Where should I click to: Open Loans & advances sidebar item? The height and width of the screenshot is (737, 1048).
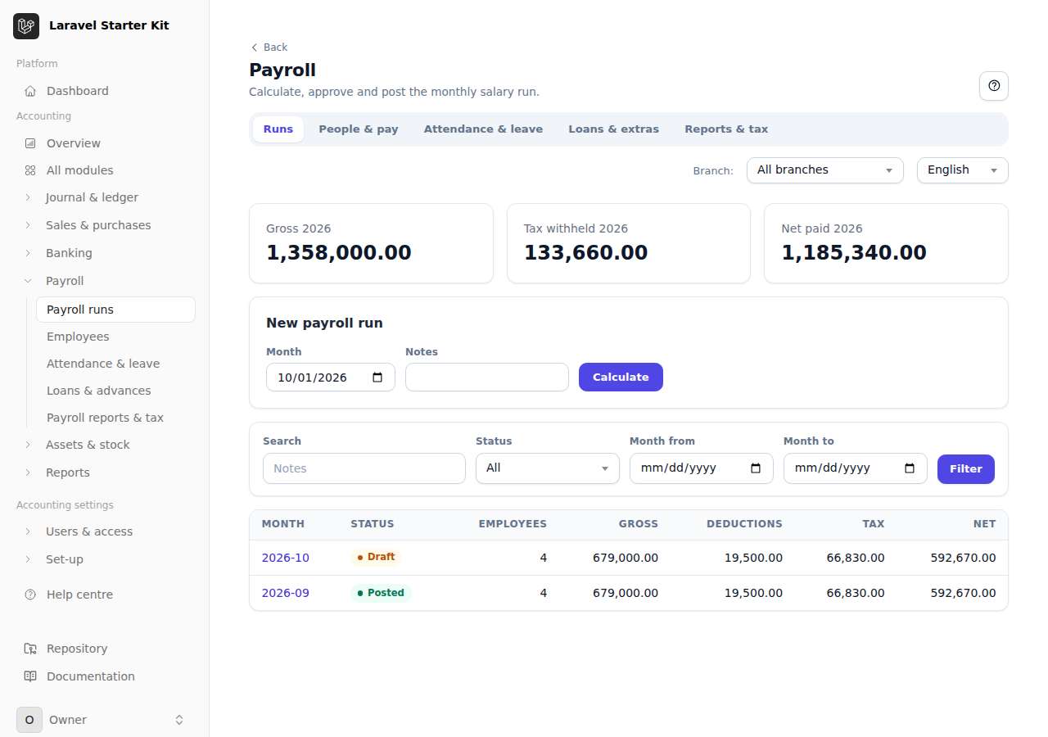point(115,391)
